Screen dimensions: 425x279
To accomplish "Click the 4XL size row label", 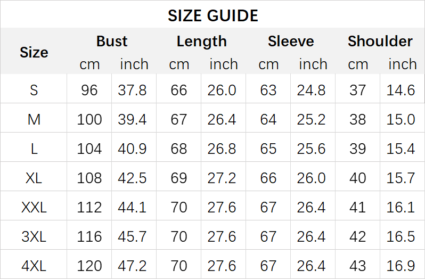I will tap(34, 265).
